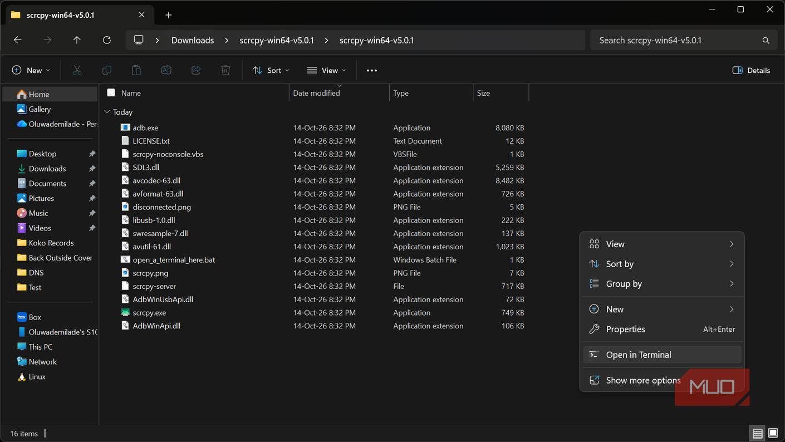
Task: Open See more ellipsis menu
Action: coord(372,70)
